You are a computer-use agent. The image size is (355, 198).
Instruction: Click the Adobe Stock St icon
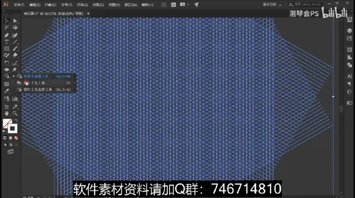173,5
